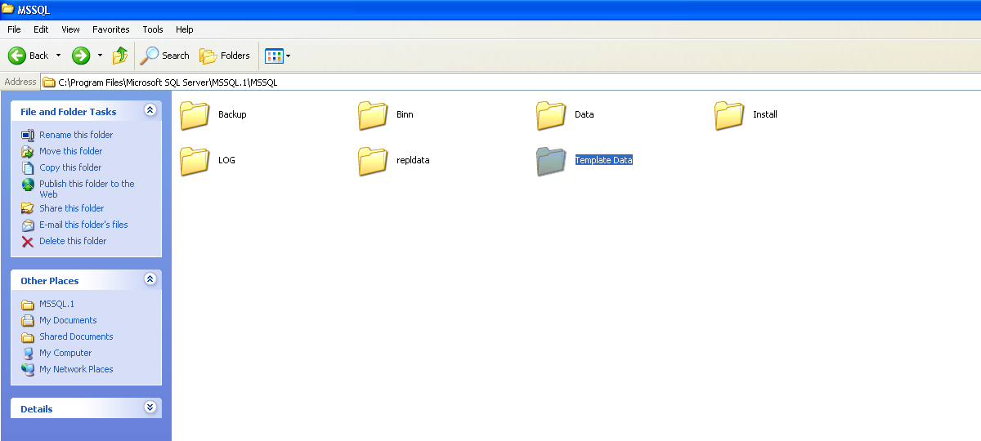Click the title bar MSSQL folder icon
Screen dimensions: 981x441
pyautogui.click(x=7, y=8)
